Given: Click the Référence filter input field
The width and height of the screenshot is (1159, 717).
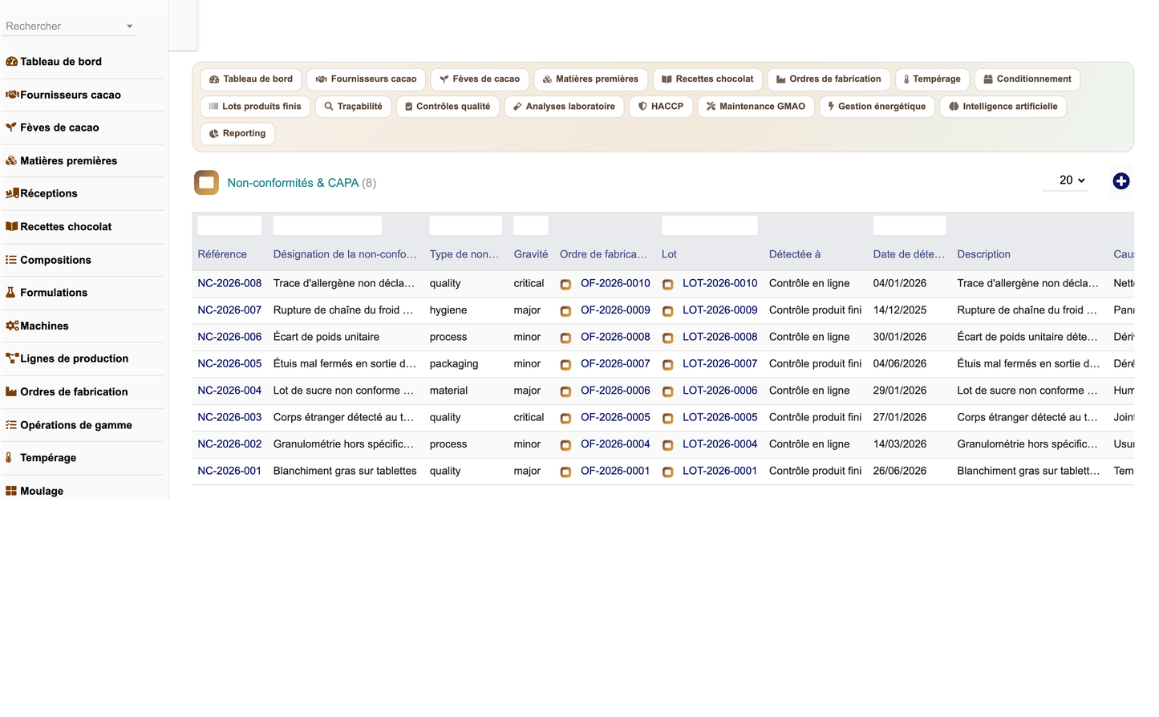Looking at the screenshot, I should click(229, 225).
